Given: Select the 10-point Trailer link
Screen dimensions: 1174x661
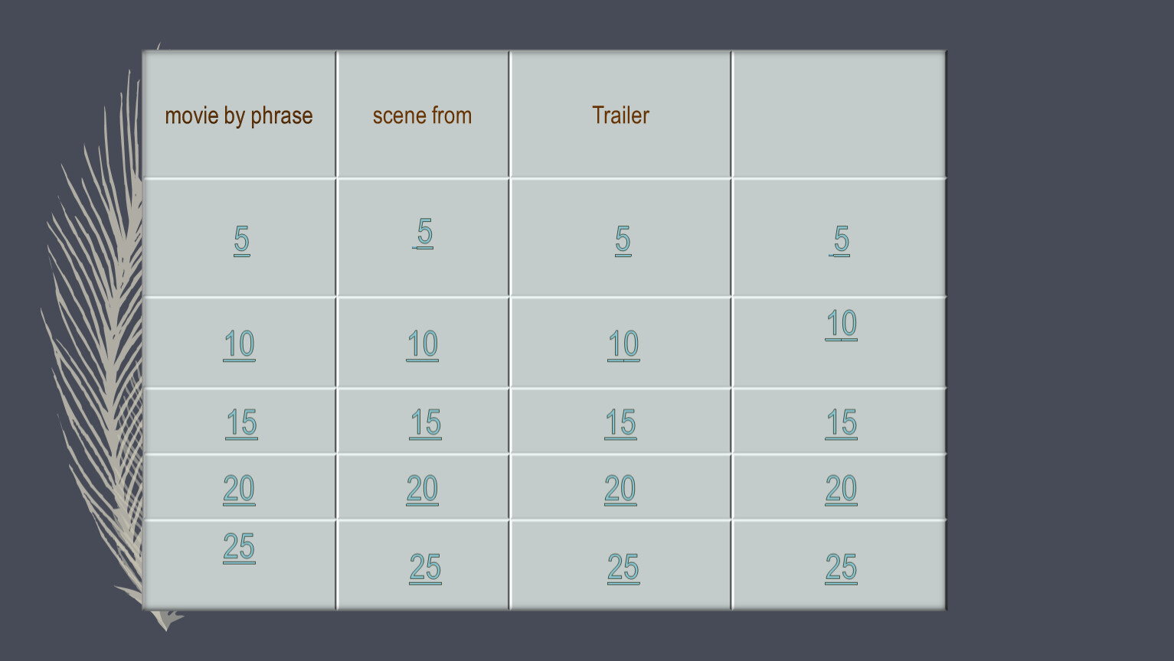Looking at the screenshot, I should pos(623,344).
